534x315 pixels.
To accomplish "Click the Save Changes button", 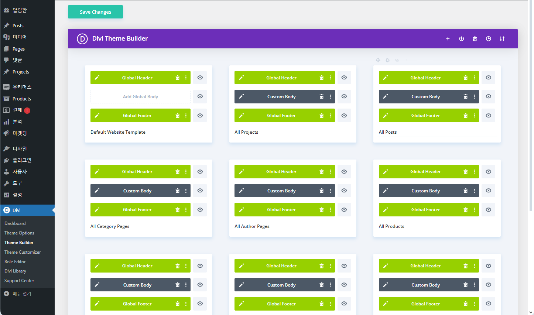I will tap(95, 12).
